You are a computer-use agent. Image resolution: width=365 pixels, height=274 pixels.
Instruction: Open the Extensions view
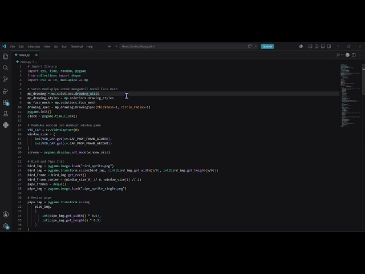(x=6, y=102)
